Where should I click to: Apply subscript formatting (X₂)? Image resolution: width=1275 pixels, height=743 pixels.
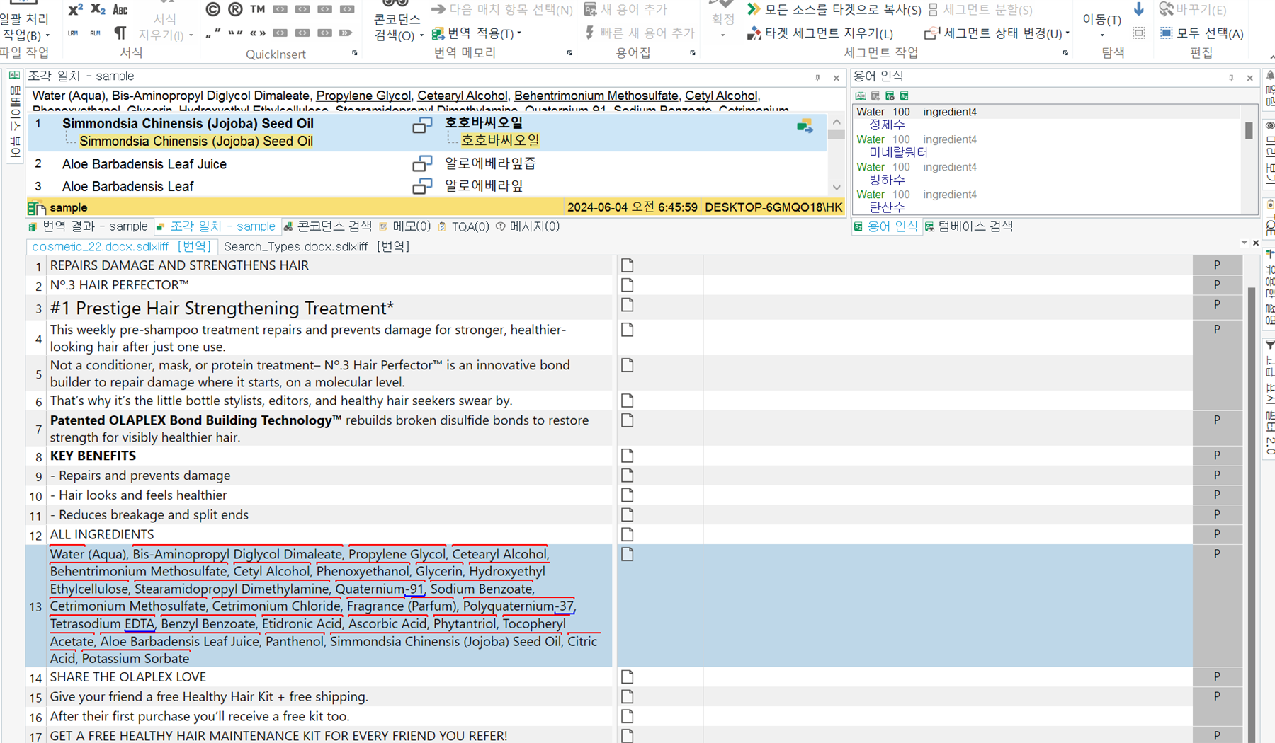click(x=98, y=10)
